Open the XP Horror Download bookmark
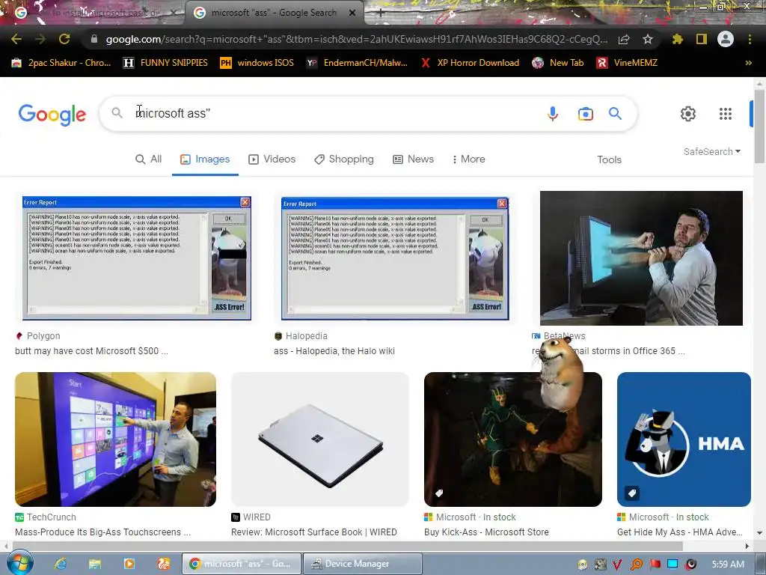 (x=470, y=63)
